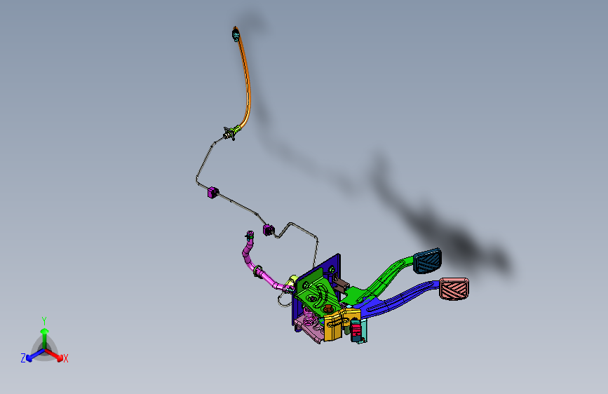Click the red X axis on the orientation triad
Viewport: 608px width, 394px height.
(x=55, y=355)
